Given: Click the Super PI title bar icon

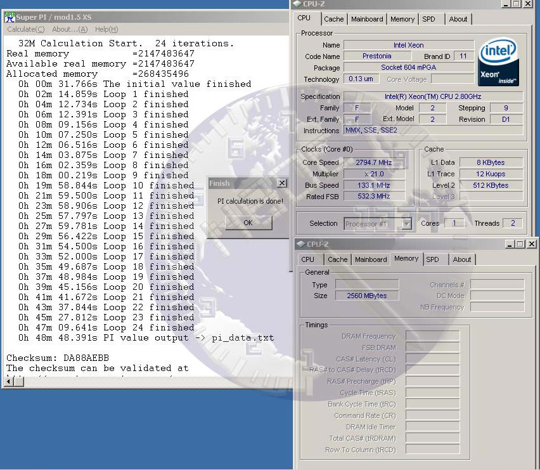Looking at the screenshot, I should click(10, 17).
